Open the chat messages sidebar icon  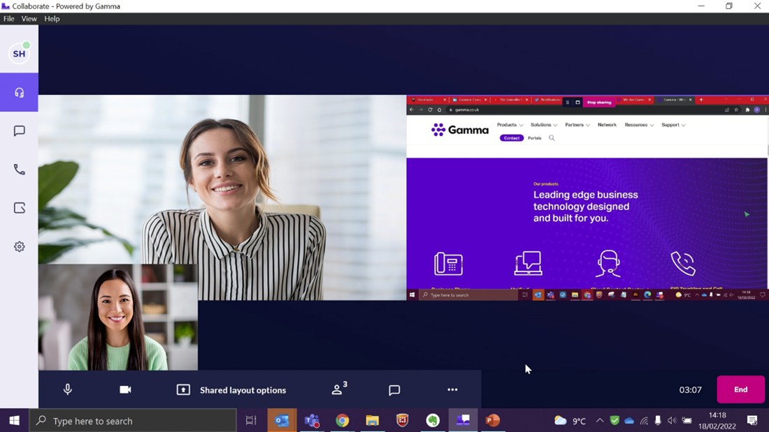(19, 131)
